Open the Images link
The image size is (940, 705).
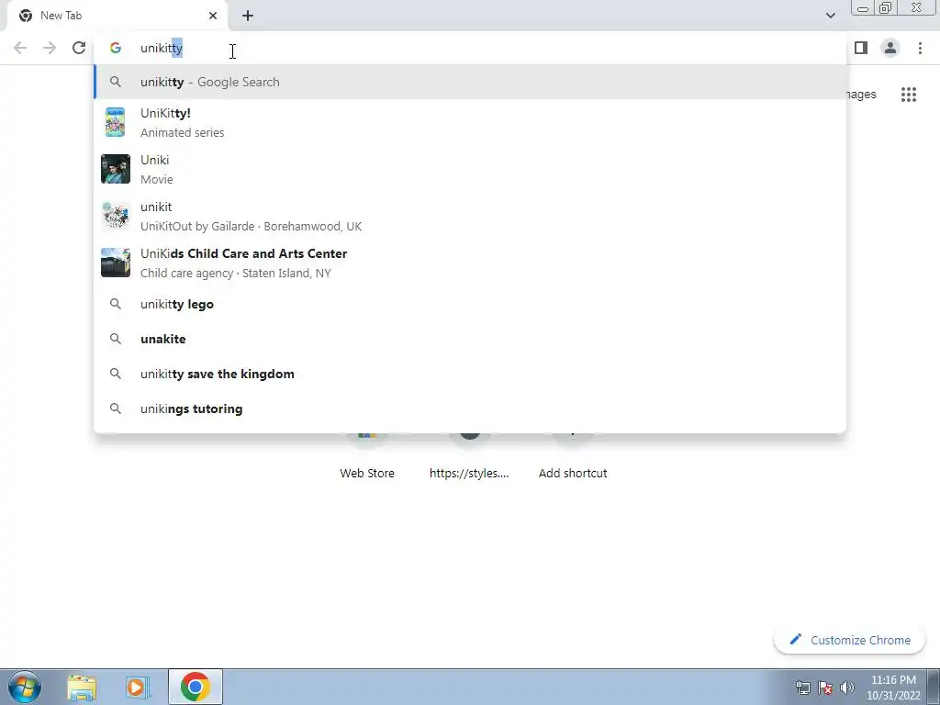(861, 95)
